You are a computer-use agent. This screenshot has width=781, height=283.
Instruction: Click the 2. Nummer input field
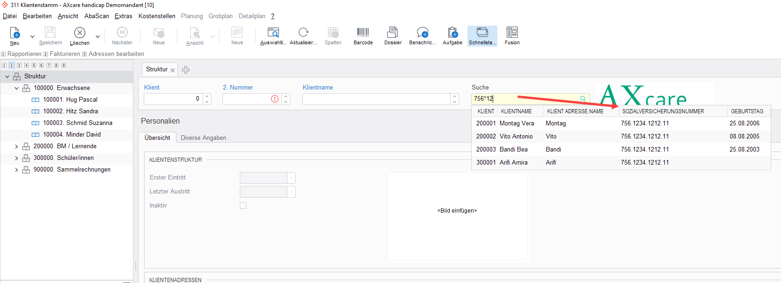252,99
